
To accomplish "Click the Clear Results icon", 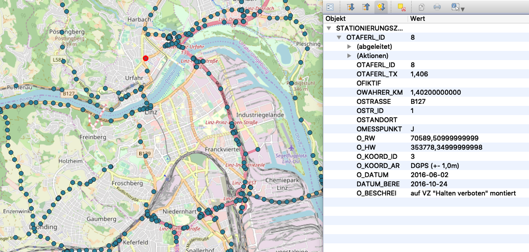I will 401,7.
